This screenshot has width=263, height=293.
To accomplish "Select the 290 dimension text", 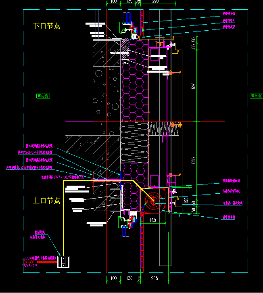I will click(155, 2).
